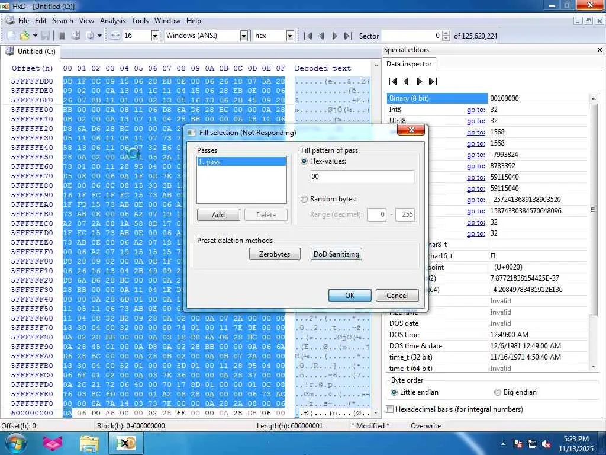The image size is (606, 455).
Task: Confirm Fill selection with OK
Action: [x=350, y=295]
